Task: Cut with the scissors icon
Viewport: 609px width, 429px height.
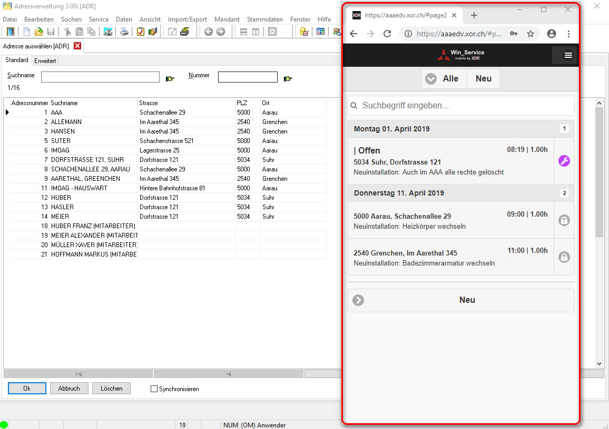Action: pos(67,32)
